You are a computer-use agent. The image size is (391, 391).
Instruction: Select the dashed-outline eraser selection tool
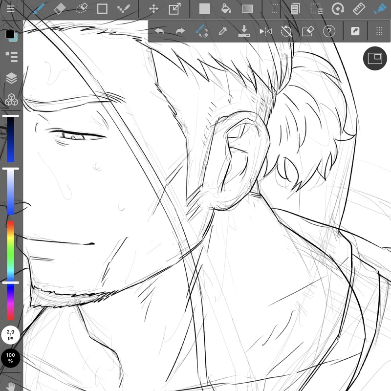(81, 8)
